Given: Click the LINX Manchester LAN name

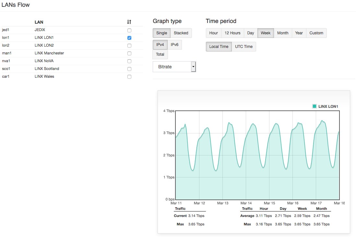Looking at the screenshot, I should 49,53.
